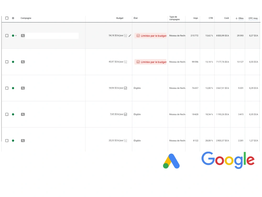This screenshot has width=262, height=197.
Task: Open the budget chart icon for 18,94 $CA/jour
Action: pos(126,88)
